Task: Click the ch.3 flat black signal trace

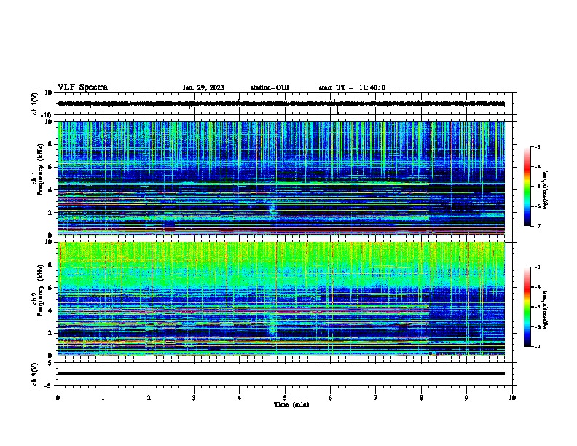Action: coord(281,373)
